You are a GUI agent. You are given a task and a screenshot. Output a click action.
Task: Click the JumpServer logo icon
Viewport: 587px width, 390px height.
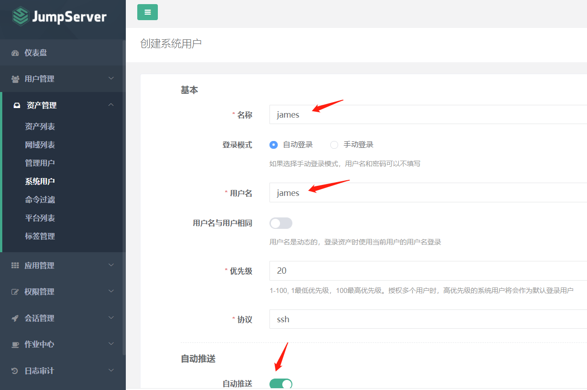20,16
